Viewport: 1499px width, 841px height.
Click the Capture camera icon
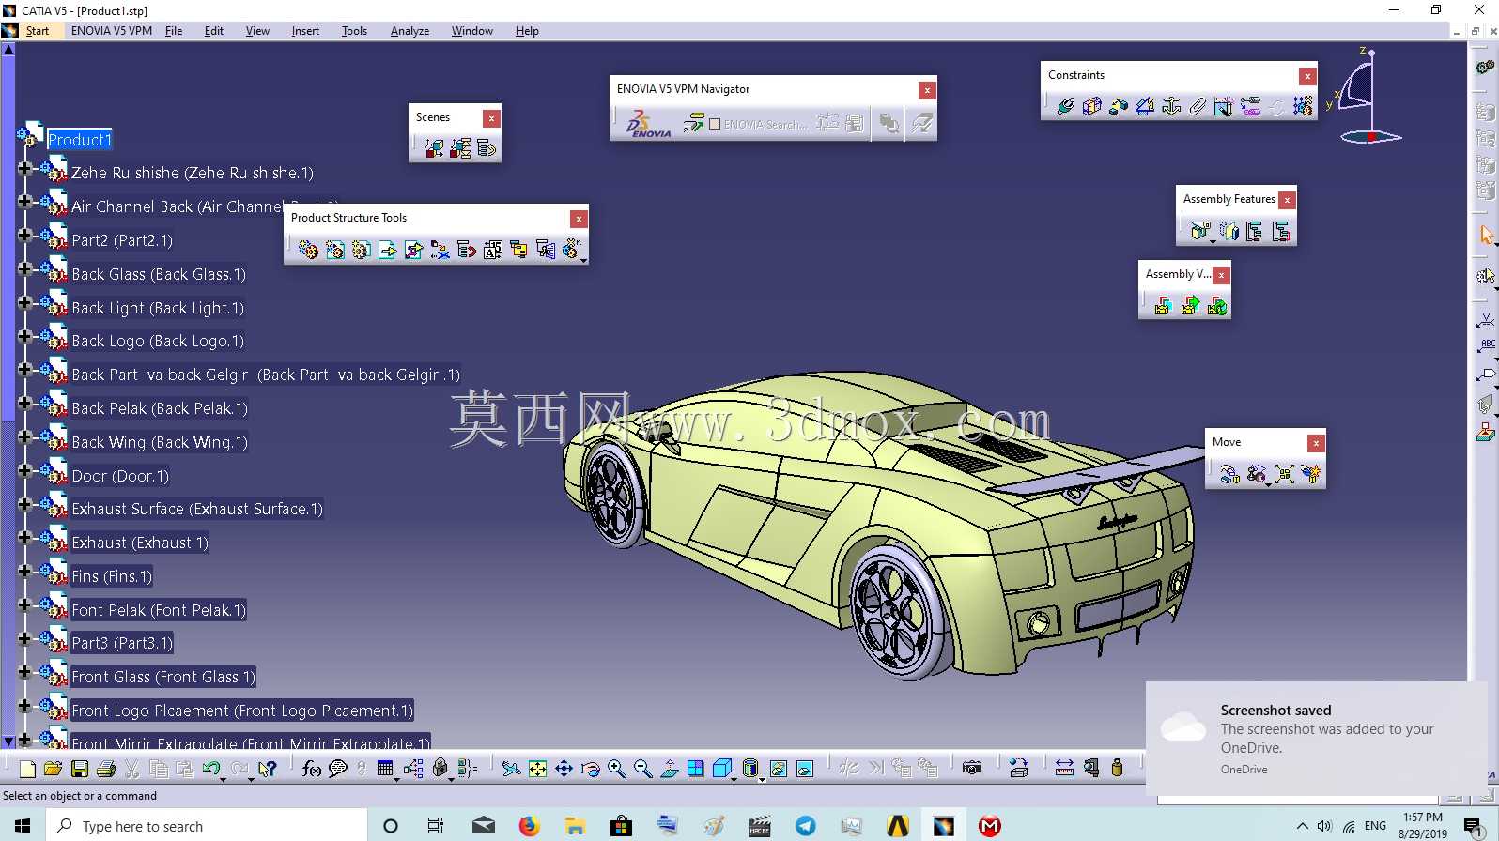tap(972, 769)
